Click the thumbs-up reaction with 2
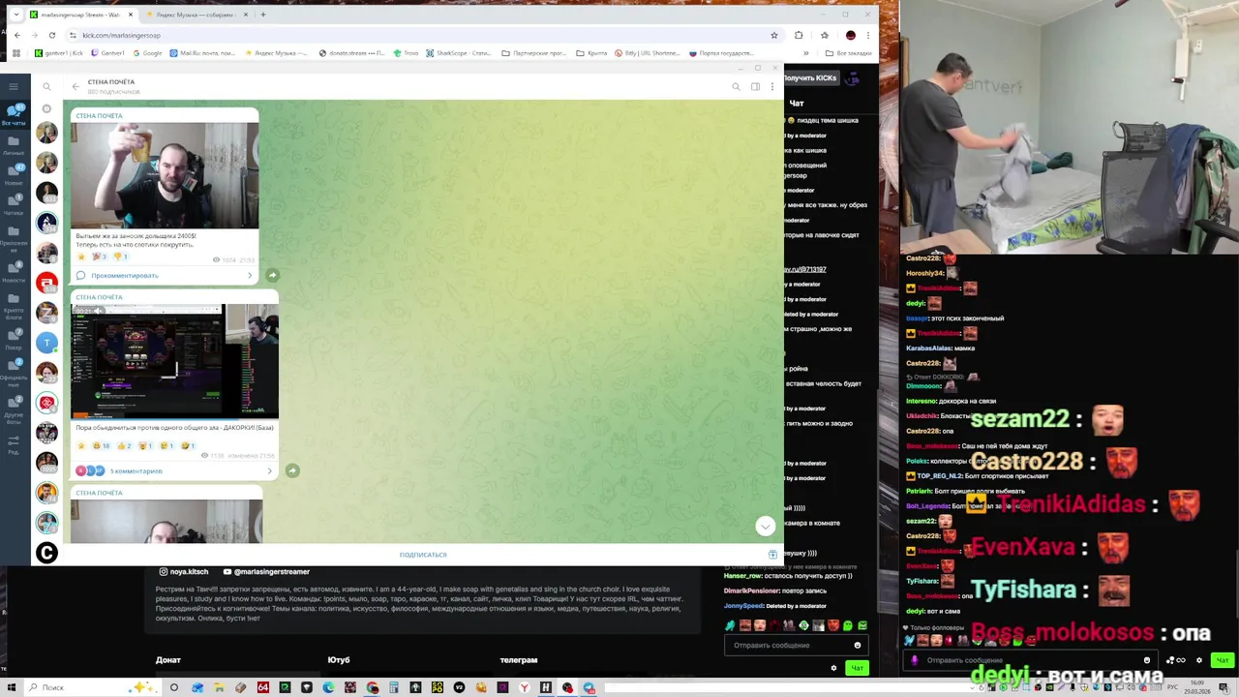This screenshot has width=1239, height=697. [124, 446]
